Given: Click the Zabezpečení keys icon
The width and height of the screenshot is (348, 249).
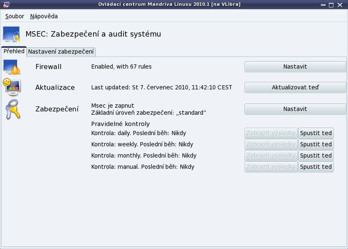Looking at the screenshot, I should click(13, 110).
